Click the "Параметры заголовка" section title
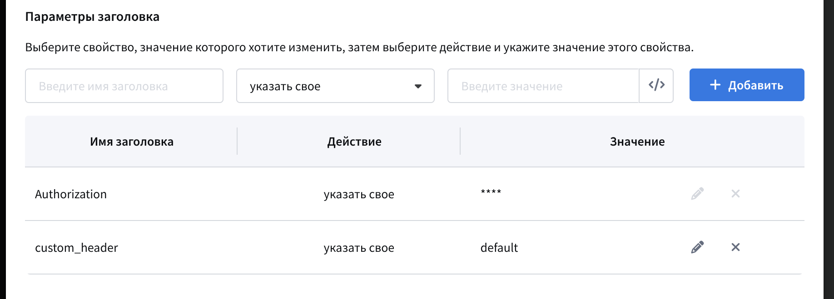This screenshot has height=299, width=834. (92, 17)
